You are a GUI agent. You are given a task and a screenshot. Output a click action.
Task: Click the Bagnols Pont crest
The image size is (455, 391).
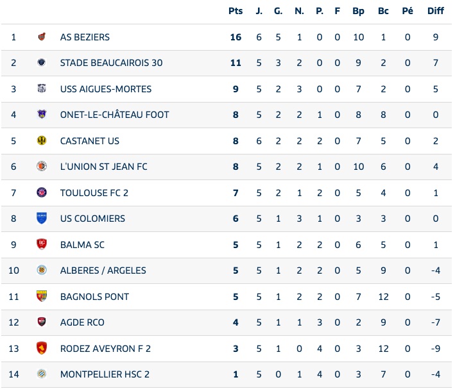coord(42,296)
